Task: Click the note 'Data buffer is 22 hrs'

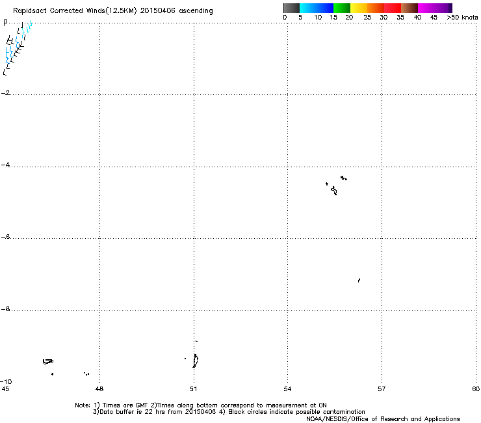Action: click(x=133, y=412)
